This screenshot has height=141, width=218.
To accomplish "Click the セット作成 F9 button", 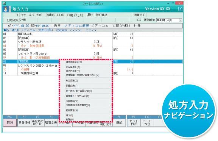I will [x=134, y=122].
